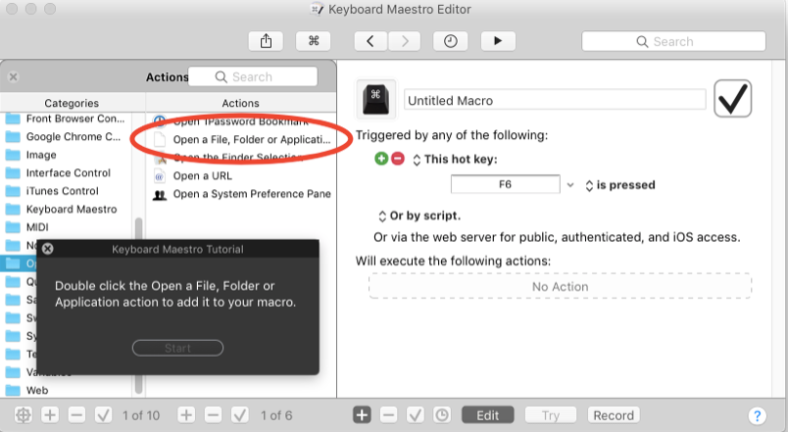This screenshot has width=788, height=432.
Task: Toggle group enabled checkmark beside 1 of 10
Action: [104, 415]
